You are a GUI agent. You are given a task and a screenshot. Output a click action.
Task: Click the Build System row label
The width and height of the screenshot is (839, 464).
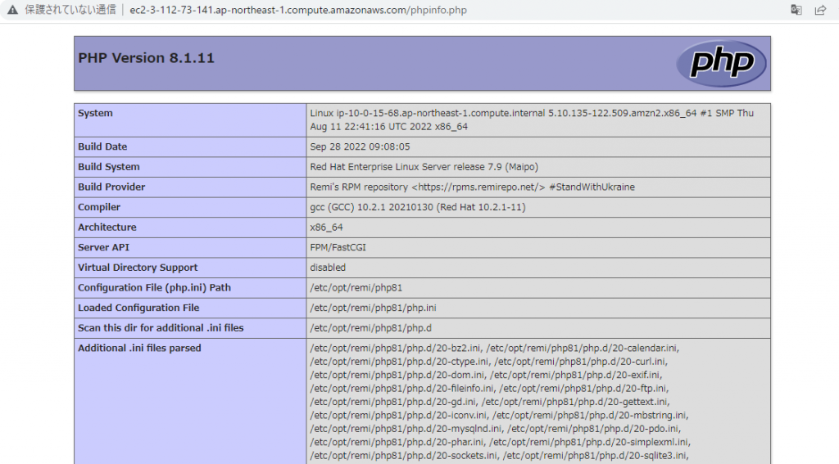(109, 167)
